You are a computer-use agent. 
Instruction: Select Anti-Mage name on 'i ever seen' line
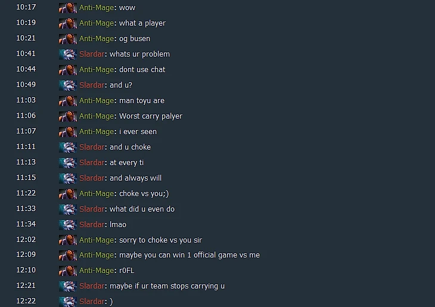pos(97,132)
